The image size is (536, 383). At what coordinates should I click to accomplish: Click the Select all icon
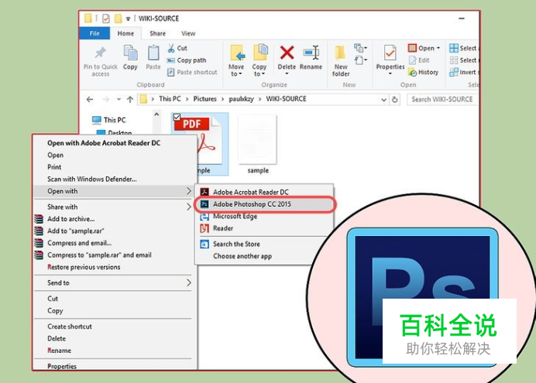click(x=454, y=48)
